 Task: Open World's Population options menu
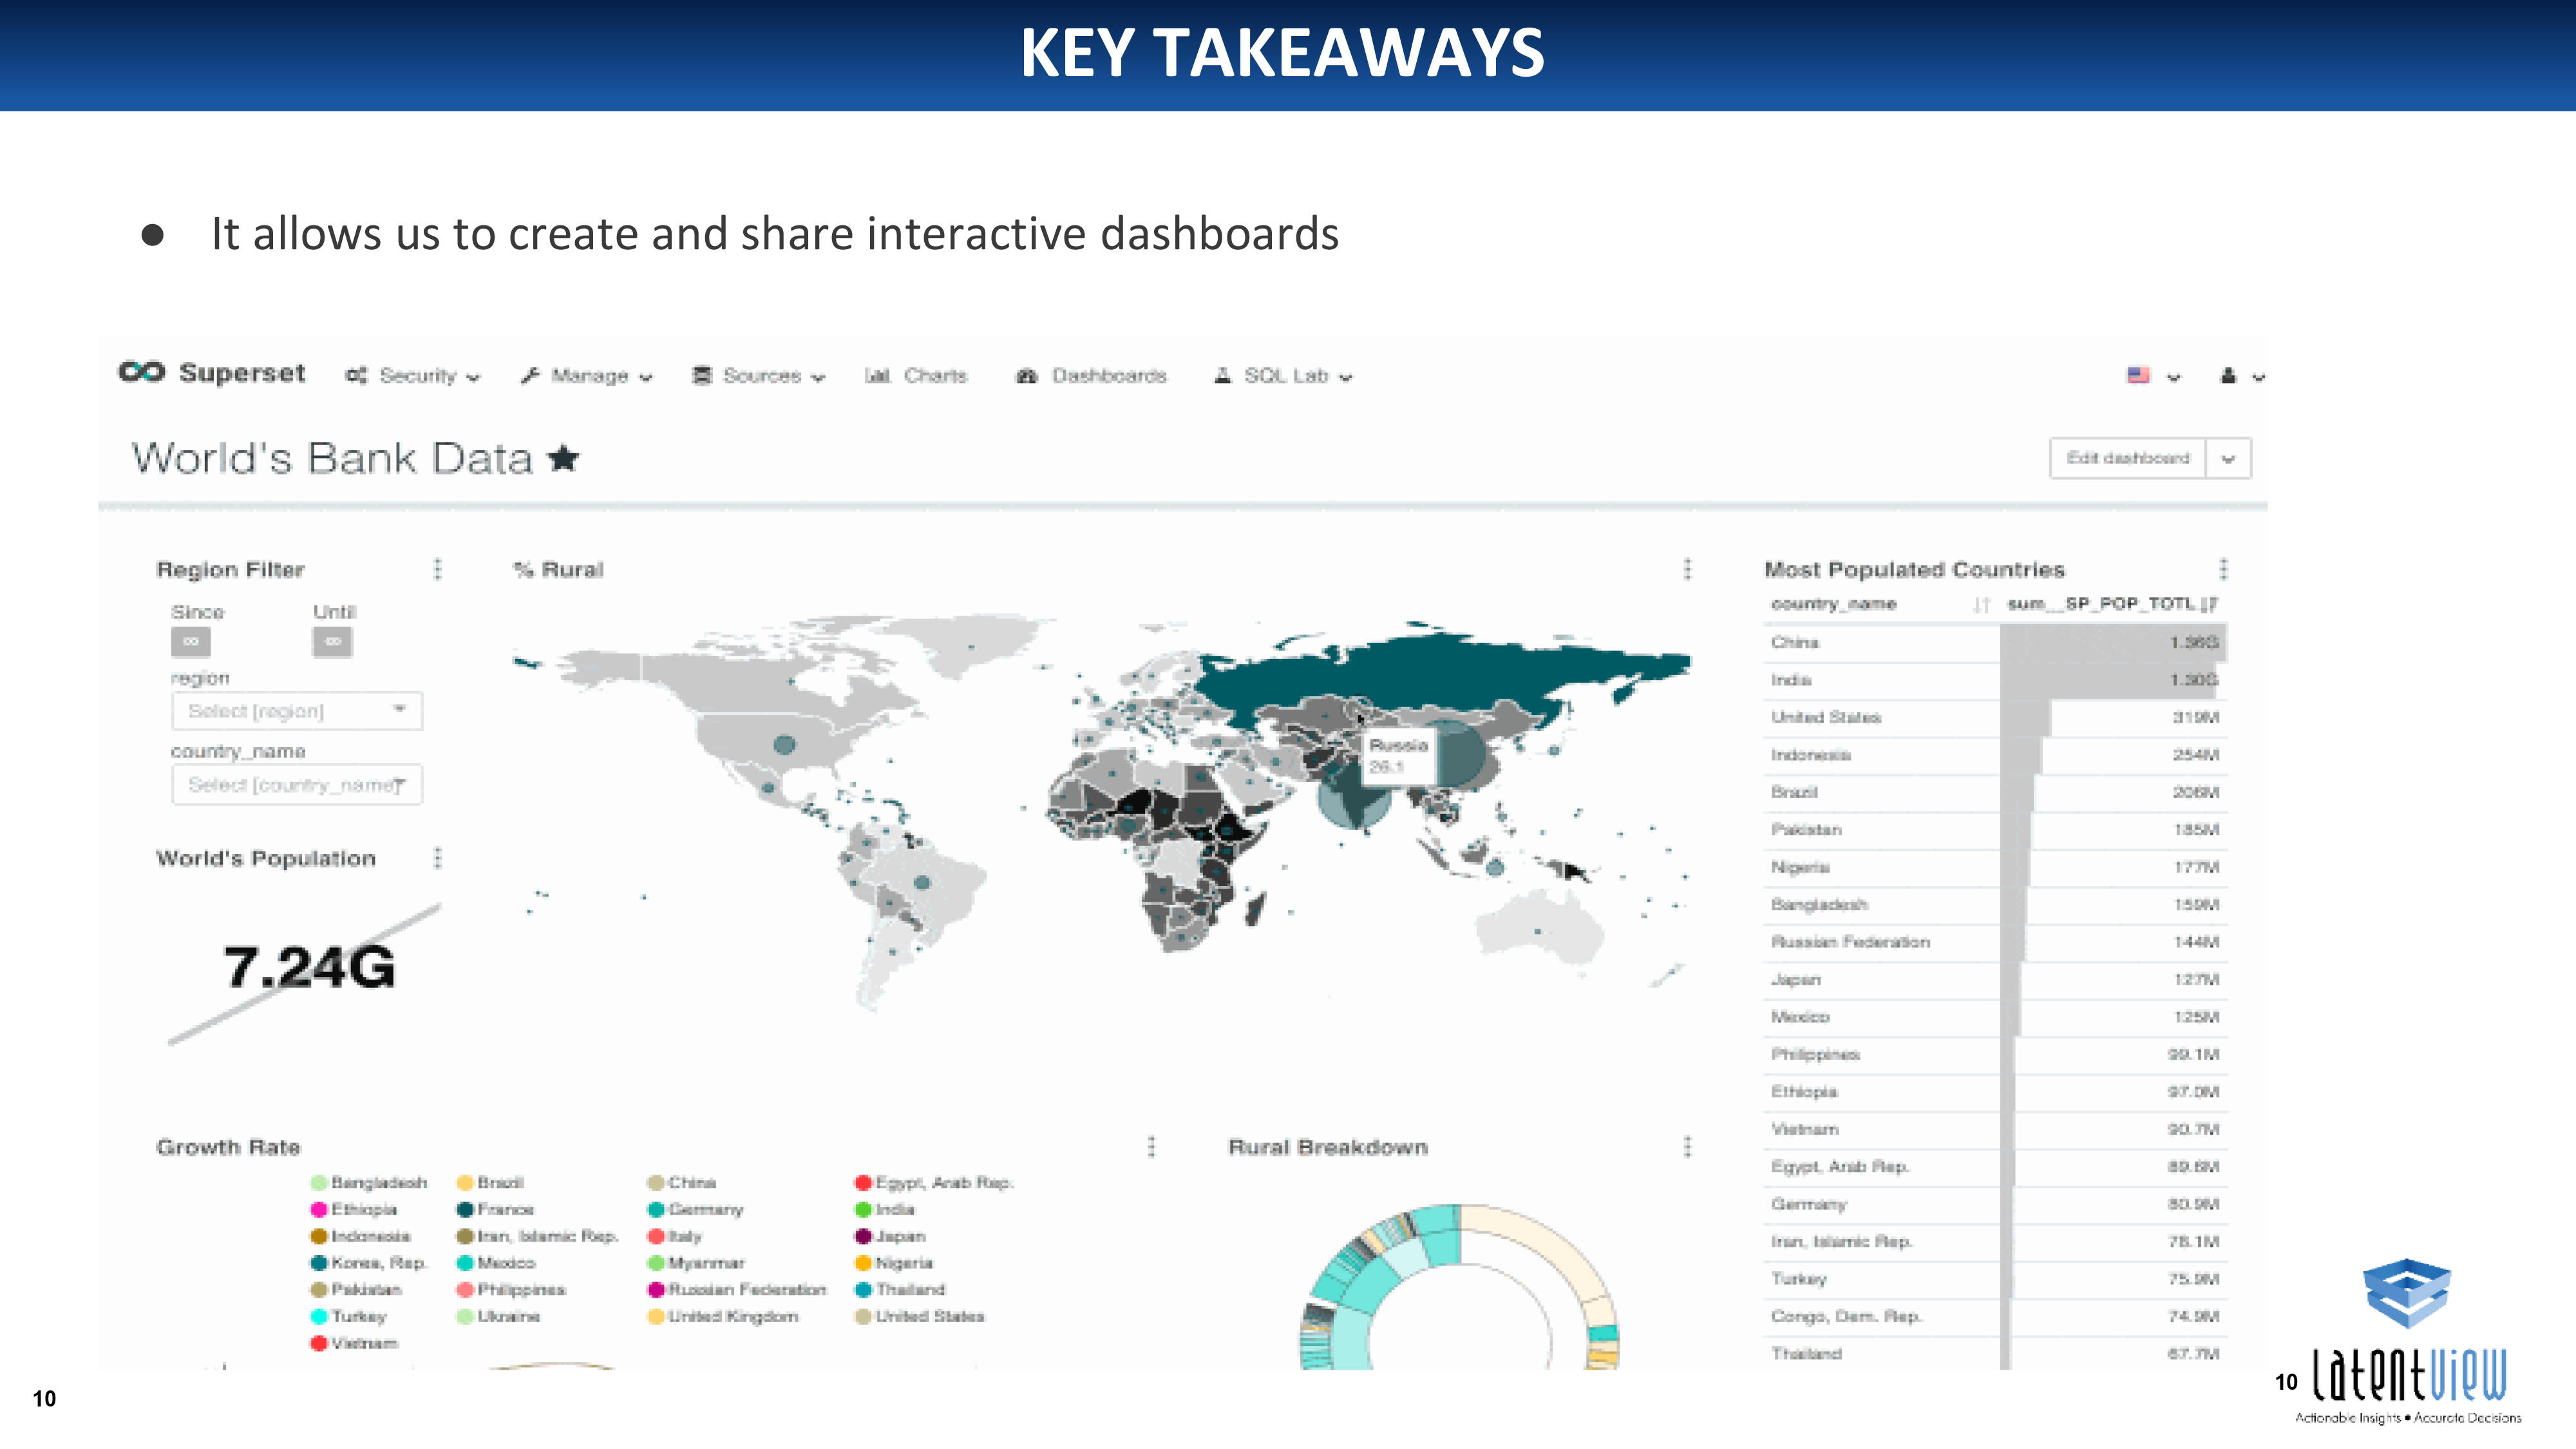tap(437, 858)
